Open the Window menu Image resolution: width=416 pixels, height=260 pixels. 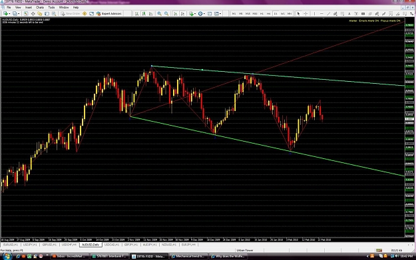(64, 7)
